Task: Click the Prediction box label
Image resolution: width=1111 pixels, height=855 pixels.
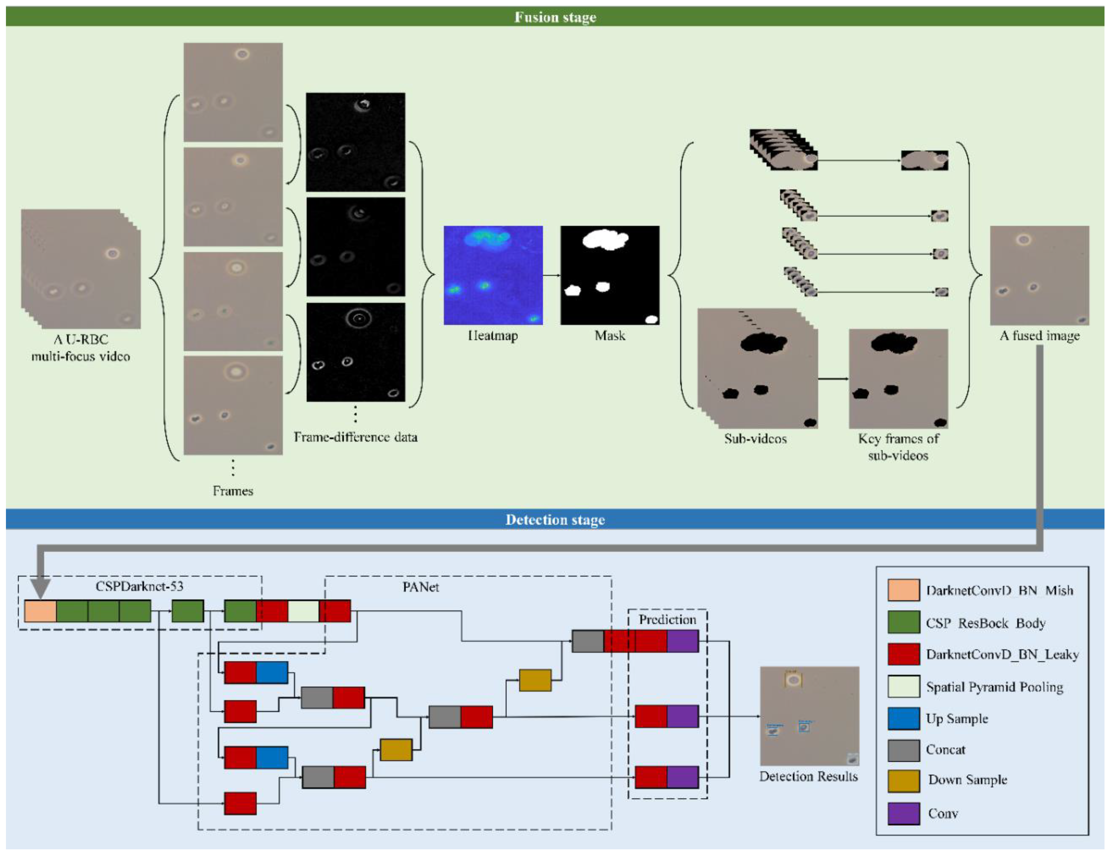Action: click(667, 619)
